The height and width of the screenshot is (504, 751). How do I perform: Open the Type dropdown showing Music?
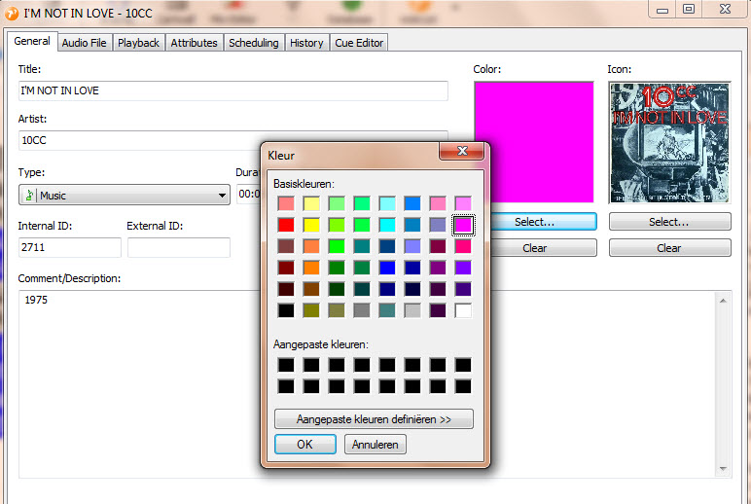[124, 196]
